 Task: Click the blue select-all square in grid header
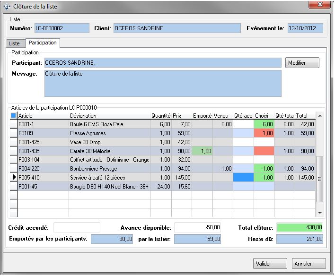[x=13, y=116]
